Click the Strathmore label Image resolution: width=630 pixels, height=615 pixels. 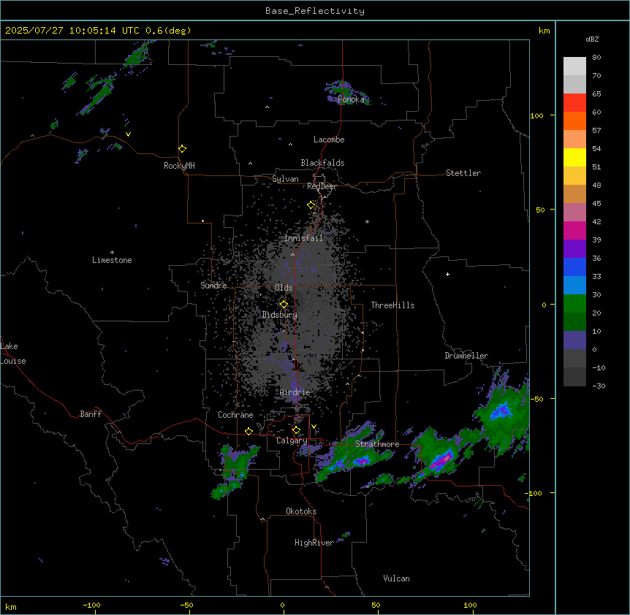377,444
